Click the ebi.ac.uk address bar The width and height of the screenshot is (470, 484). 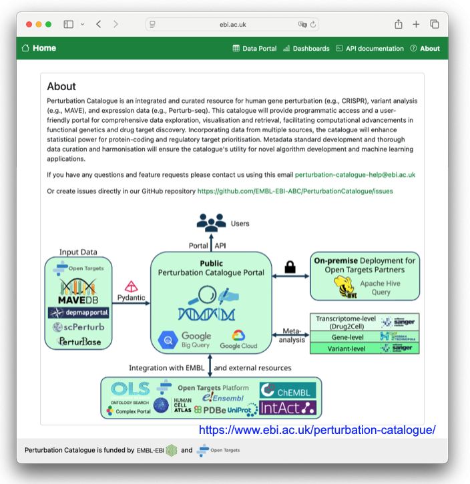point(232,25)
